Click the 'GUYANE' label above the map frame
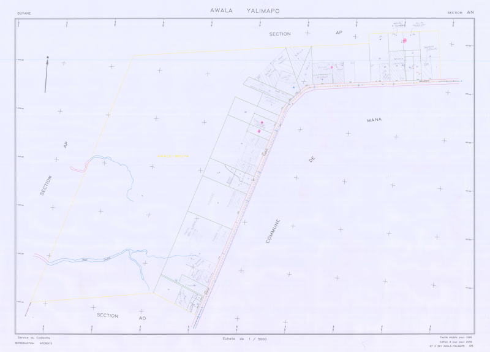Image resolution: width=490 pixels, height=352 pixels. 24,13
